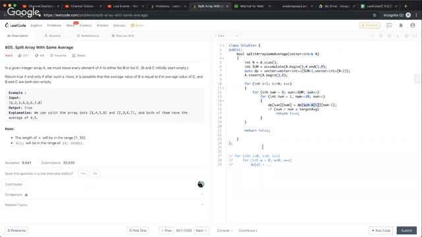Open Discuss in navigation bar
The width and height of the screenshot is (422, 237).
[119, 25]
